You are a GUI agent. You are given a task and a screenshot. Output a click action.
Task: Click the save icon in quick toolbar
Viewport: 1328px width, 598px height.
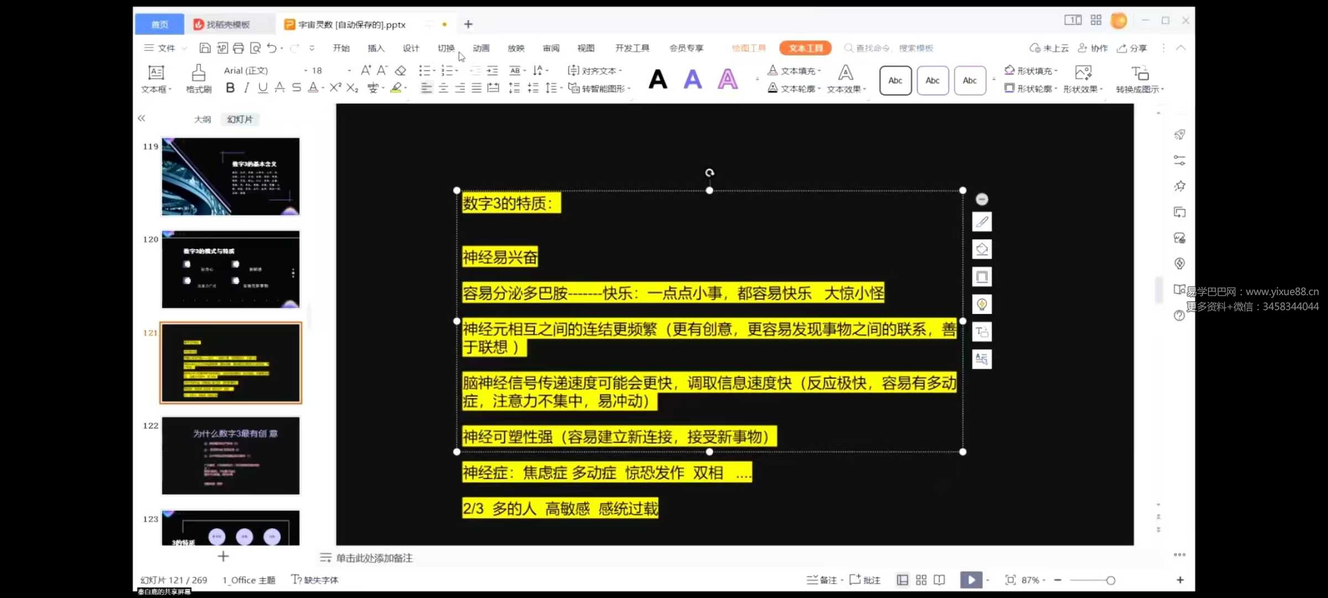tap(205, 48)
